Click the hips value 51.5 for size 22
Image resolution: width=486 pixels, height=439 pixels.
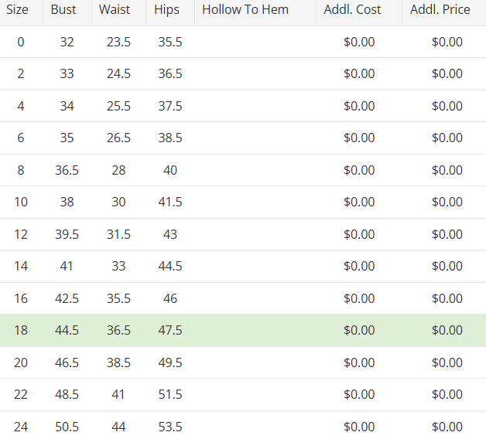(x=170, y=394)
